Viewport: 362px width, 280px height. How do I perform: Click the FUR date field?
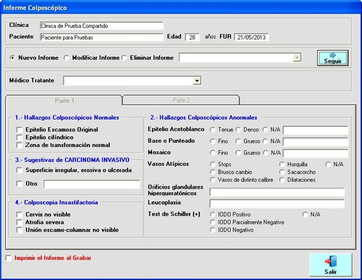point(251,37)
